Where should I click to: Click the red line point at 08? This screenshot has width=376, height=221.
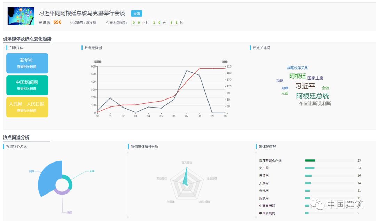[x=199, y=68]
